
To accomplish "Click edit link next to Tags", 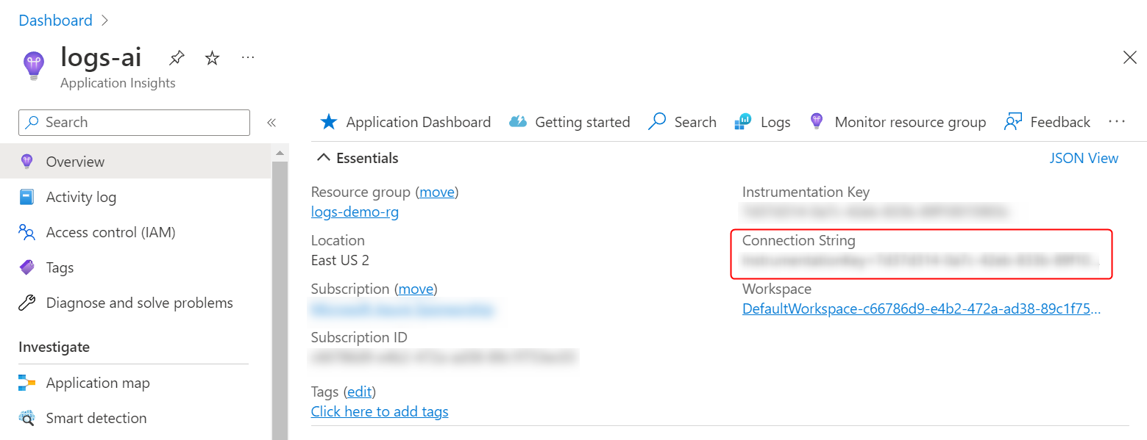I will click(x=360, y=392).
